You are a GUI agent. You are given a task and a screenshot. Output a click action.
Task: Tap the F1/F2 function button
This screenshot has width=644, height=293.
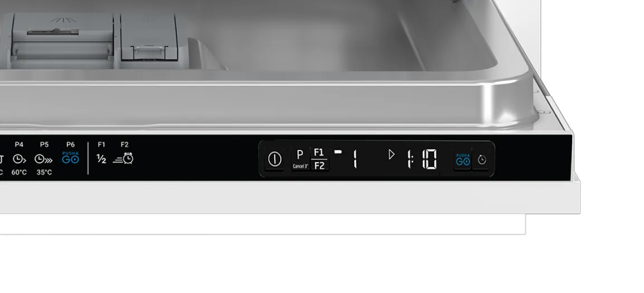click(319, 159)
